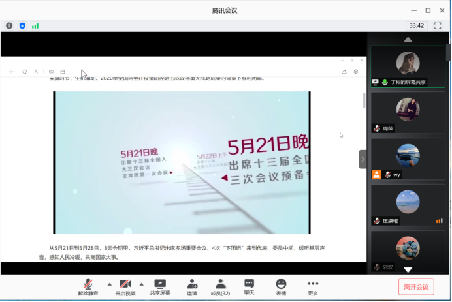452x302 pixels.
Task: Expand audio options arrow beside 解除静音
Action: click(x=109, y=284)
